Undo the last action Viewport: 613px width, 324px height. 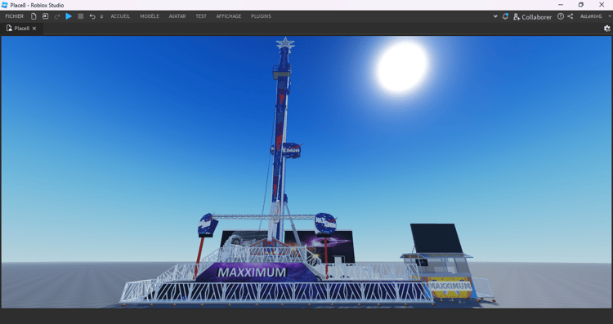click(x=92, y=16)
